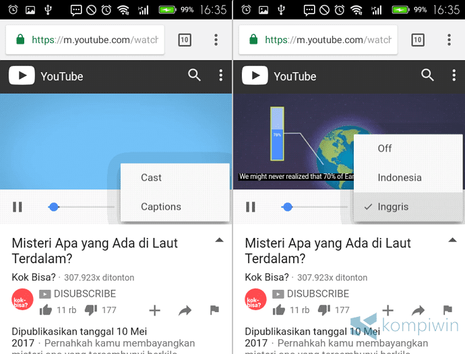
Task: Collapse video description arrow in right screenshot
Action: pos(452,240)
